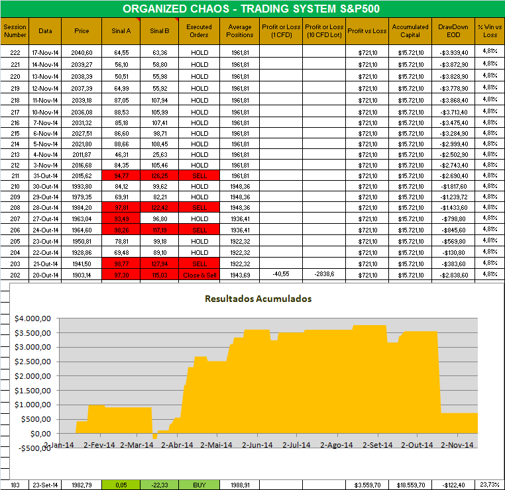The width and height of the screenshot is (505, 490).
Task: Click the '$4.000,00' y-axis label
Action: (32, 318)
